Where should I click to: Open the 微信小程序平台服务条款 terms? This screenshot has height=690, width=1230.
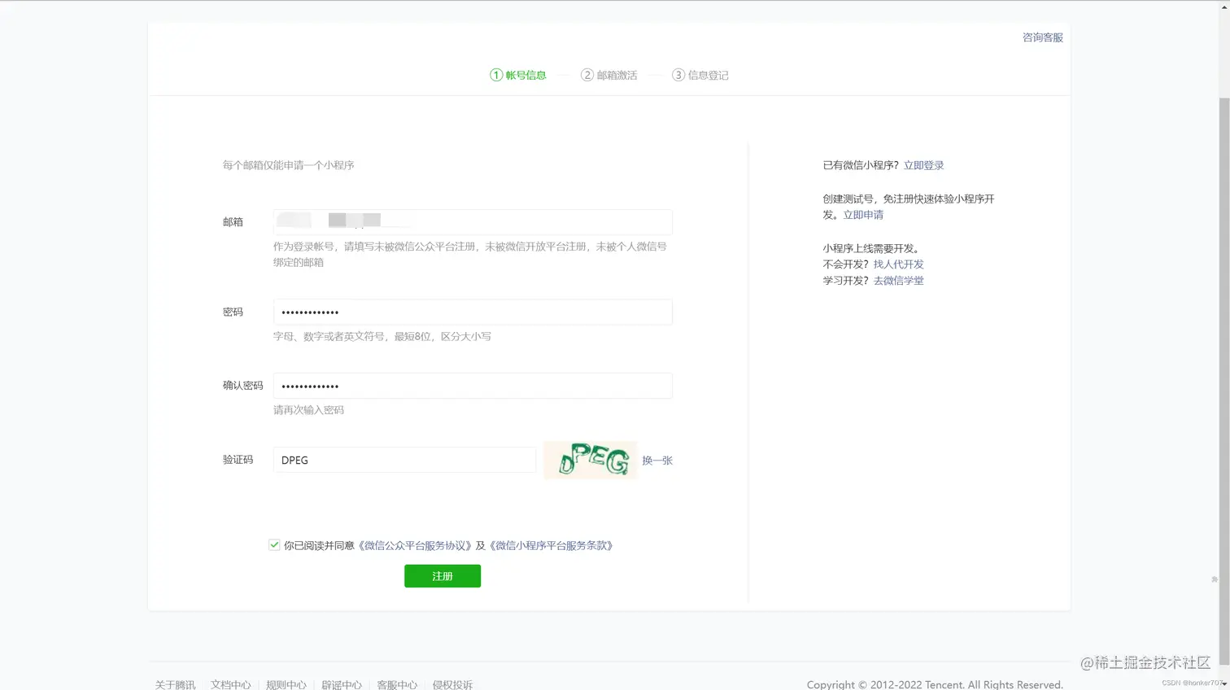[x=552, y=545]
